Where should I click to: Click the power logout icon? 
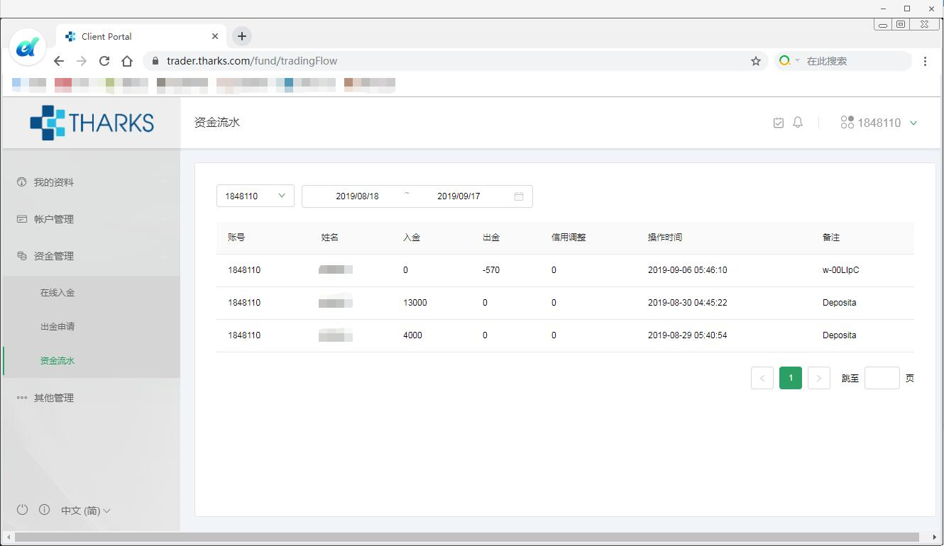(22, 510)
